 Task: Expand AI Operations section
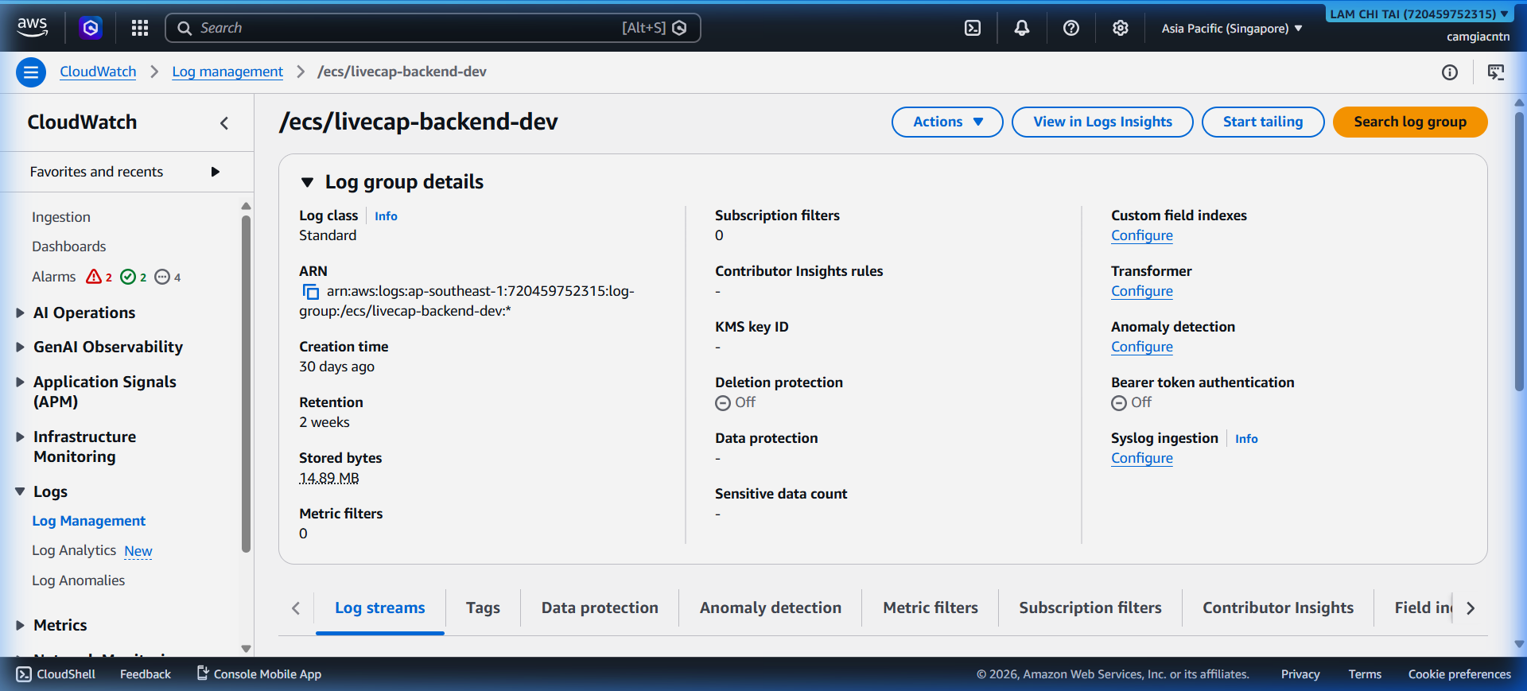tap(21, 313)
